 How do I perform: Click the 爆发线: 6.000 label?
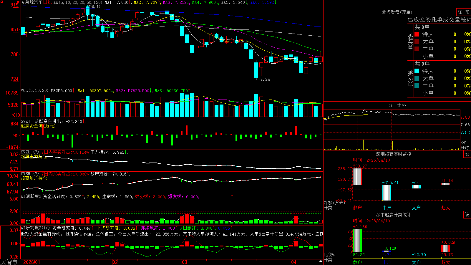[183, 197]
